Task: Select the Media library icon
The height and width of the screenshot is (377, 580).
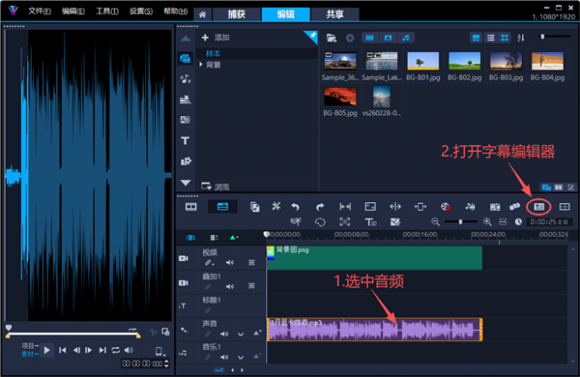Action: pos(185,59)
